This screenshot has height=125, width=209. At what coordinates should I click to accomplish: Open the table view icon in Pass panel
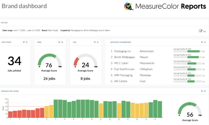(59, 42)
